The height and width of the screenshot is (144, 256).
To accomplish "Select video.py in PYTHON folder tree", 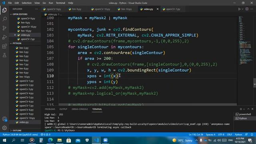I will 24,122.
